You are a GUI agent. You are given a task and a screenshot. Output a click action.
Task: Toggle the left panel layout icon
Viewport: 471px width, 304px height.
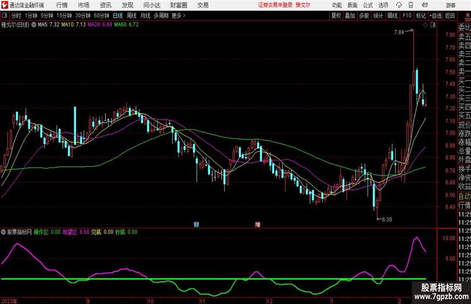(x=4, y=16)
